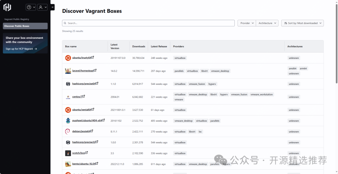Click external-link icon after scotch/box
This screenshot has width=338, height=174.
point(86,153)
